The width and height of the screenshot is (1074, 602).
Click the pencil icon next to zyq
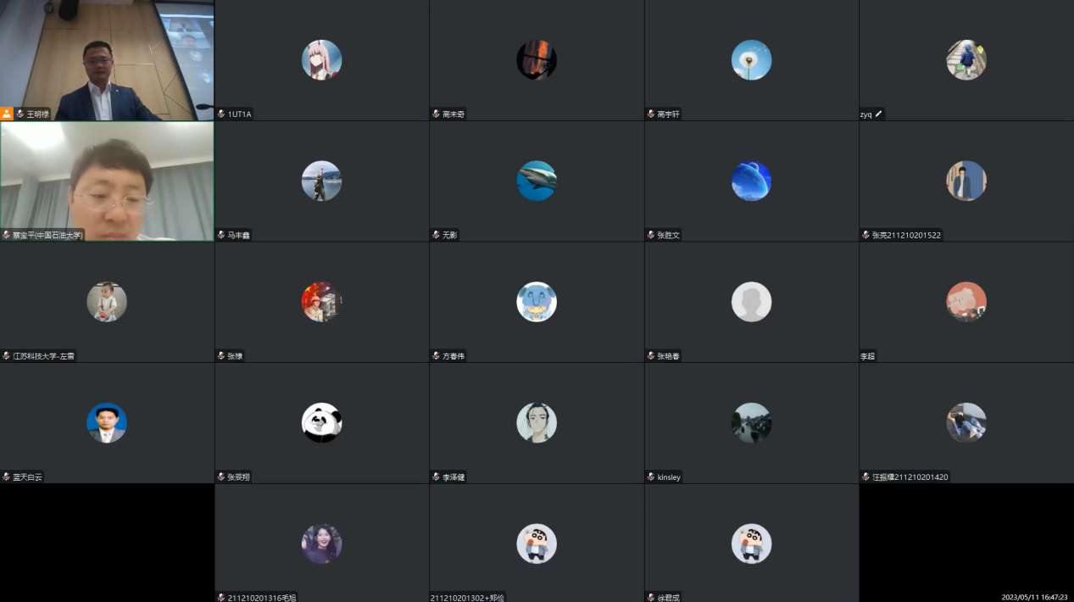tap(879, 114)
